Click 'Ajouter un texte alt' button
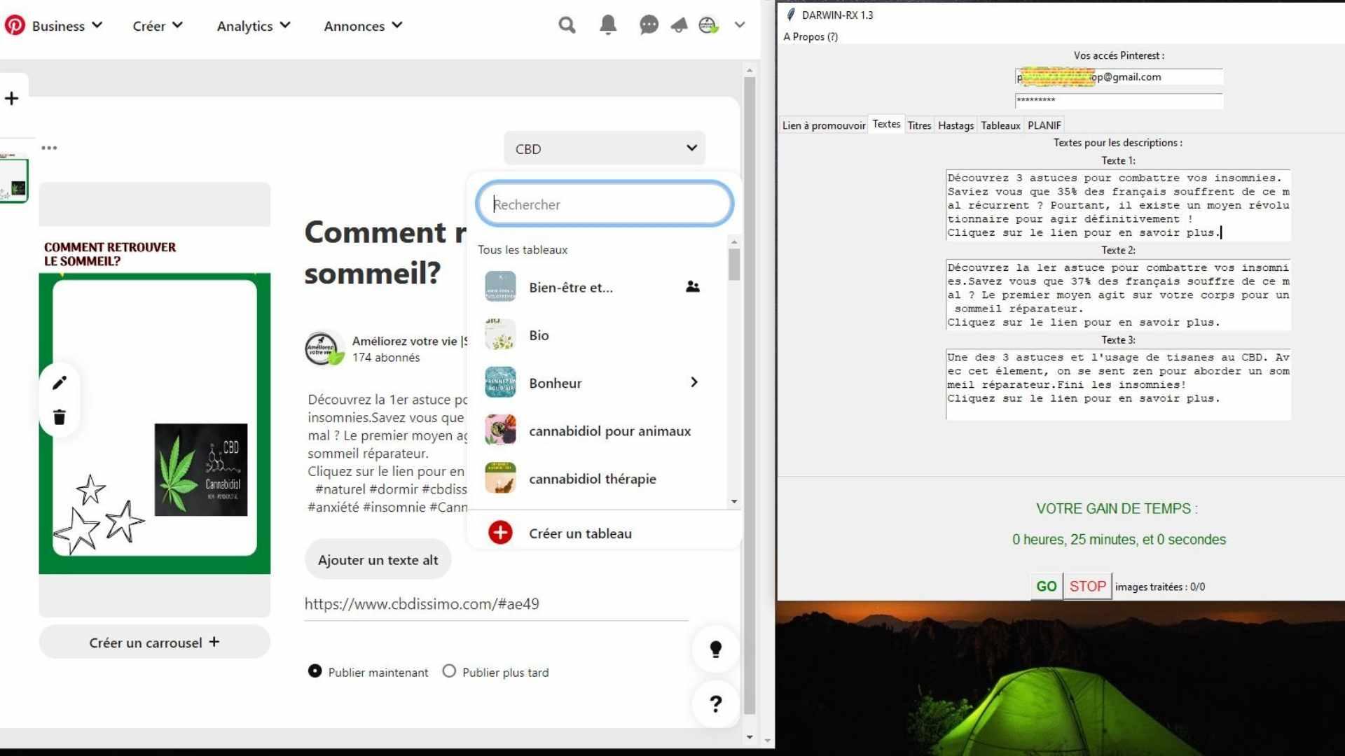The height and width of the screenshot is (756, 1345). coord(378,560)
